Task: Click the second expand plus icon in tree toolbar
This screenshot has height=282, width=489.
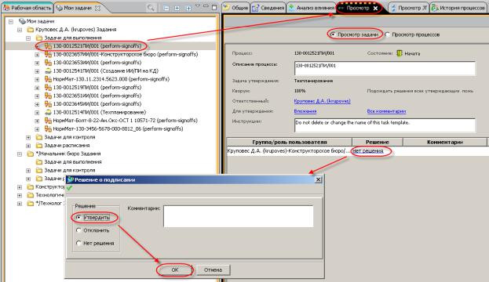Action: (x=188, y=9)
